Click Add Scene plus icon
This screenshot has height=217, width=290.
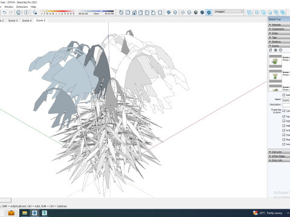click(x=275, y=50)
